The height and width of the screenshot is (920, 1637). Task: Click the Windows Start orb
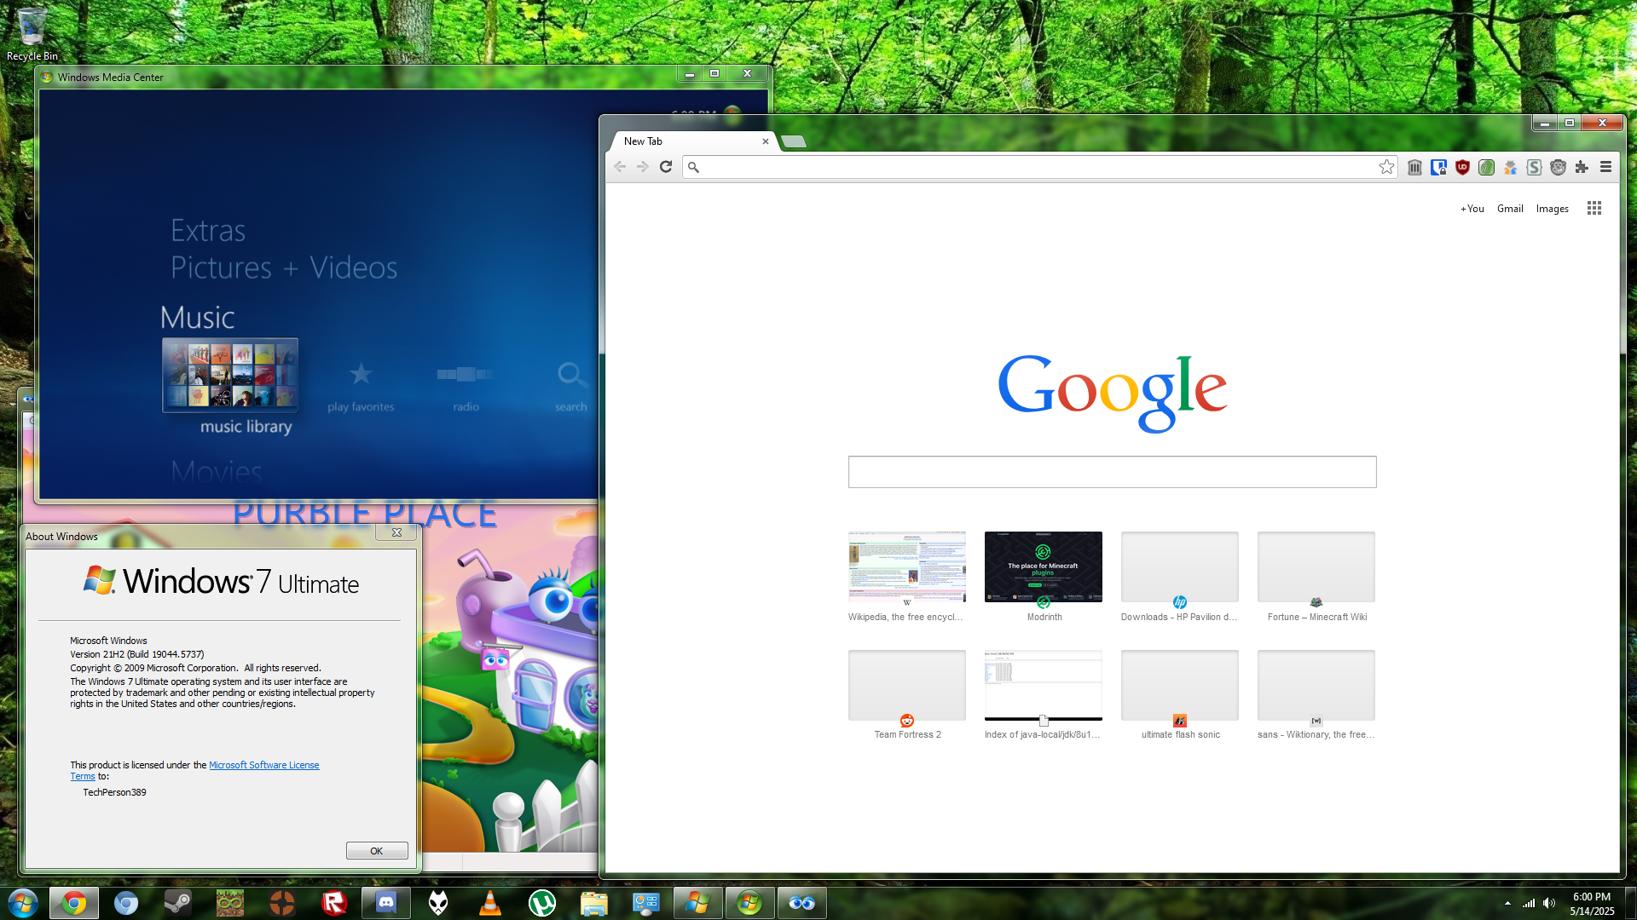point(23,903)
